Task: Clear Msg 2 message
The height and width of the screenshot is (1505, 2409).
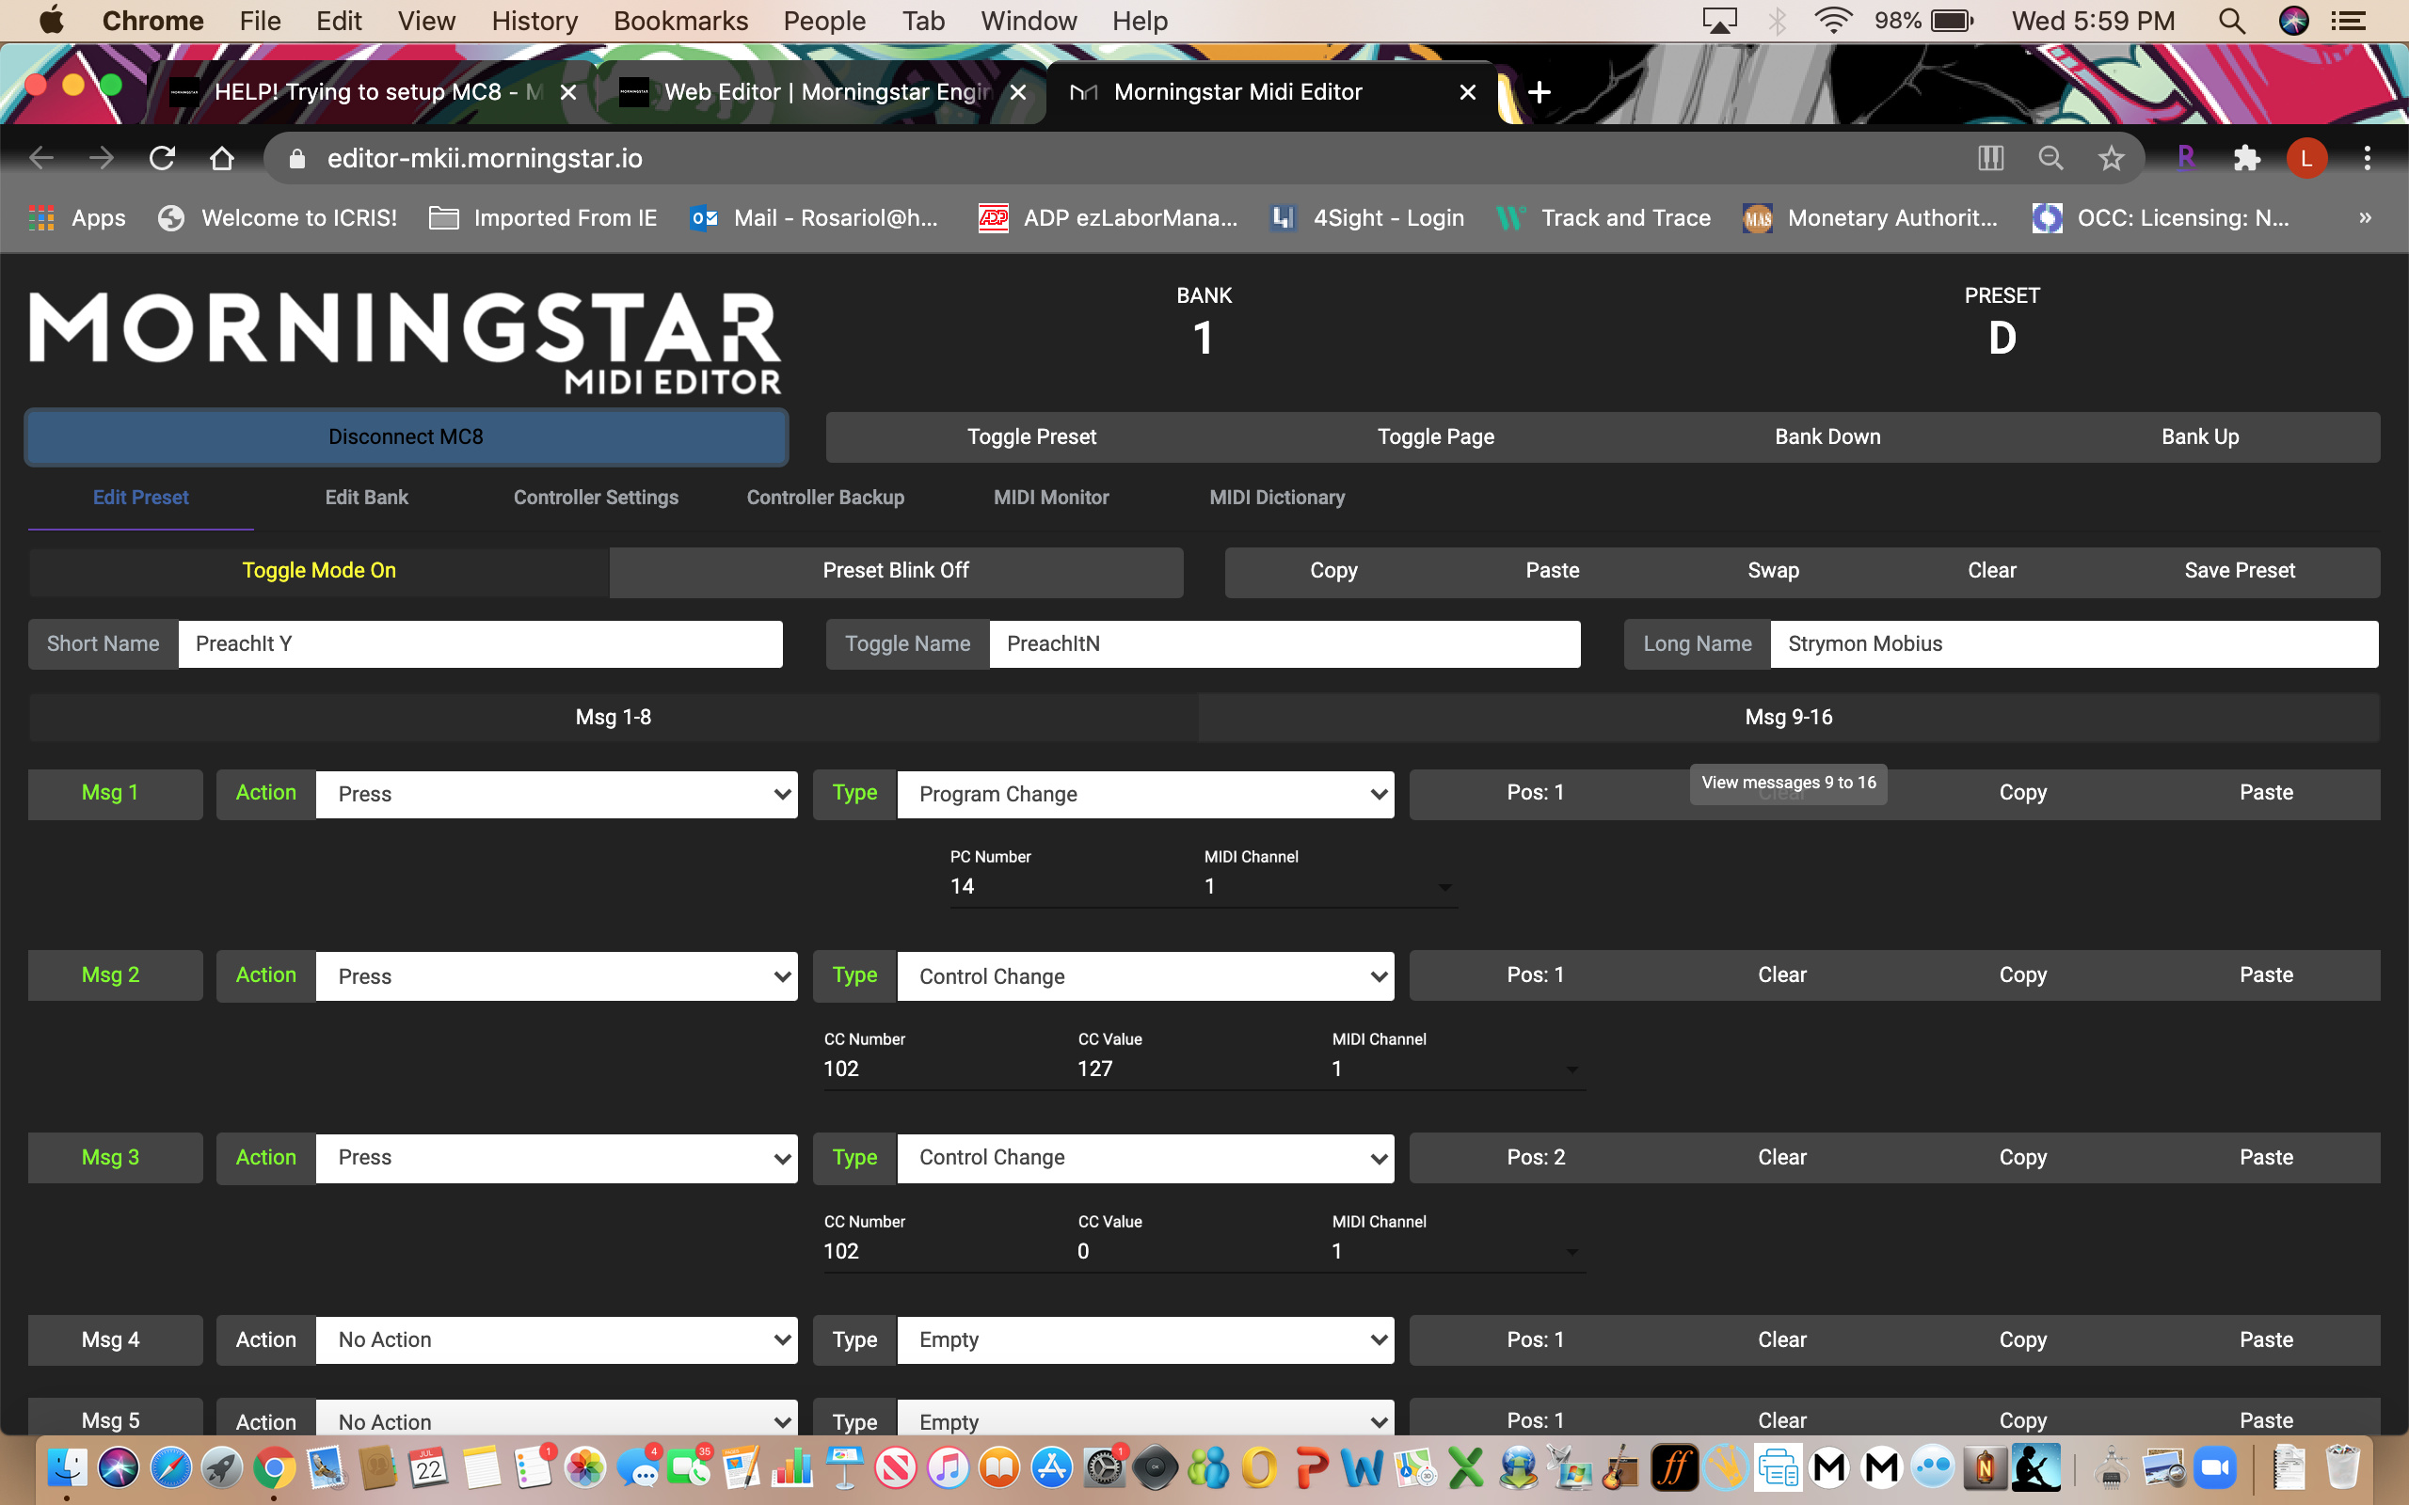Action: (x=1782, y=975)
